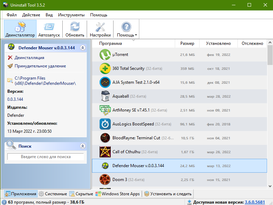Click the scrollbar up arrow
This screenshot has height=205, width=273.
click(270, 42)
